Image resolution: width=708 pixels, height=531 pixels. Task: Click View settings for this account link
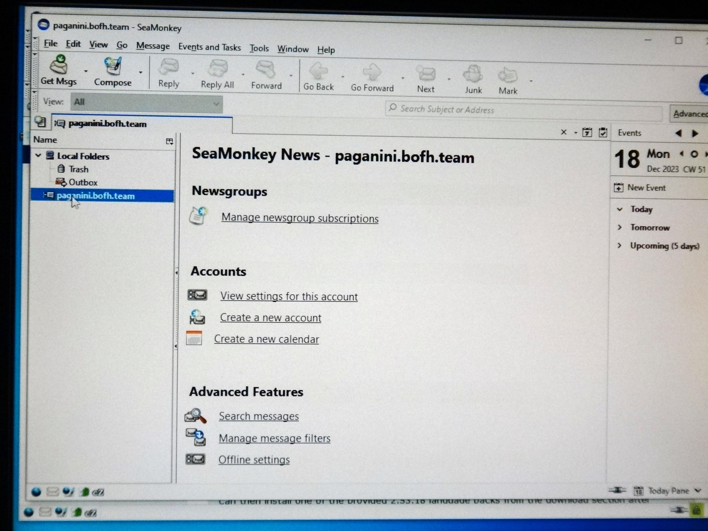[289, 296]
